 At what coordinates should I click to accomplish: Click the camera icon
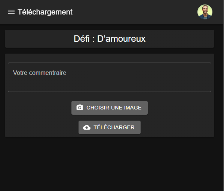pos(80,108)
